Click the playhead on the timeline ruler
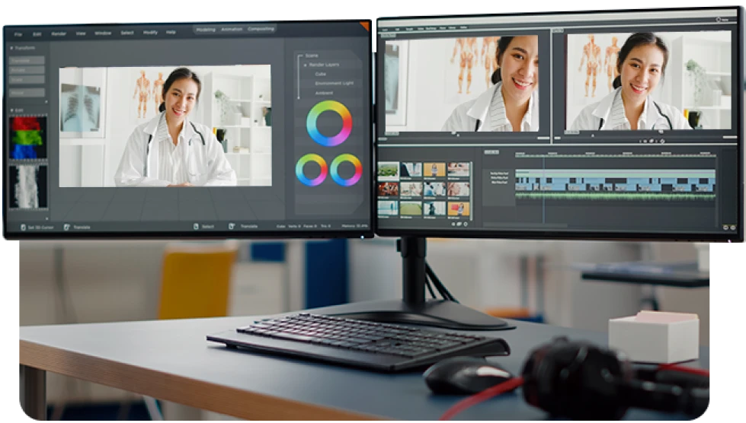This screenshot has height=423, width=746. [x=543, y=155]
